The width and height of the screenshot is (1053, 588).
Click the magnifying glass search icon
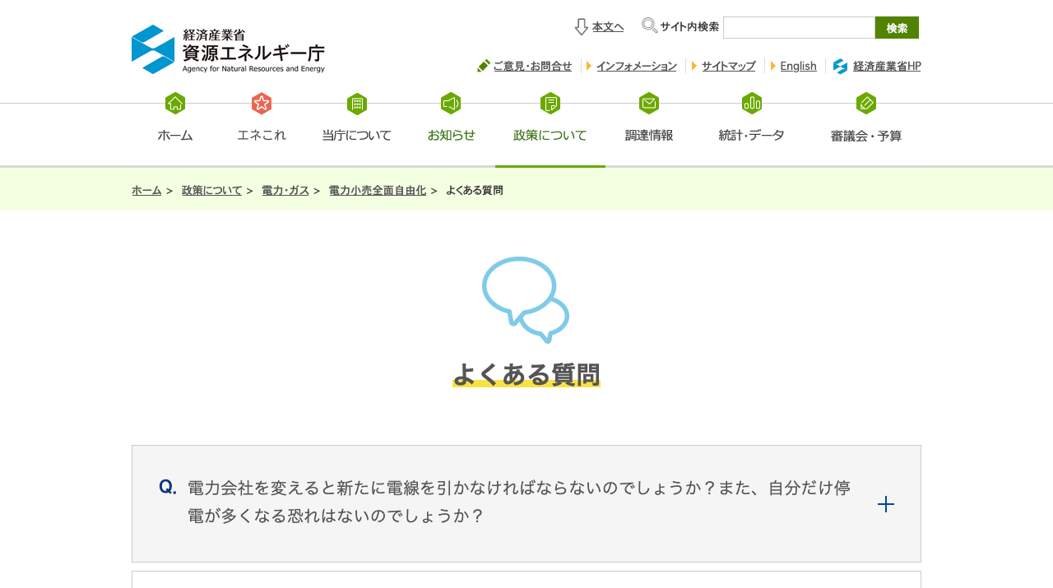[x=650, y=25]
